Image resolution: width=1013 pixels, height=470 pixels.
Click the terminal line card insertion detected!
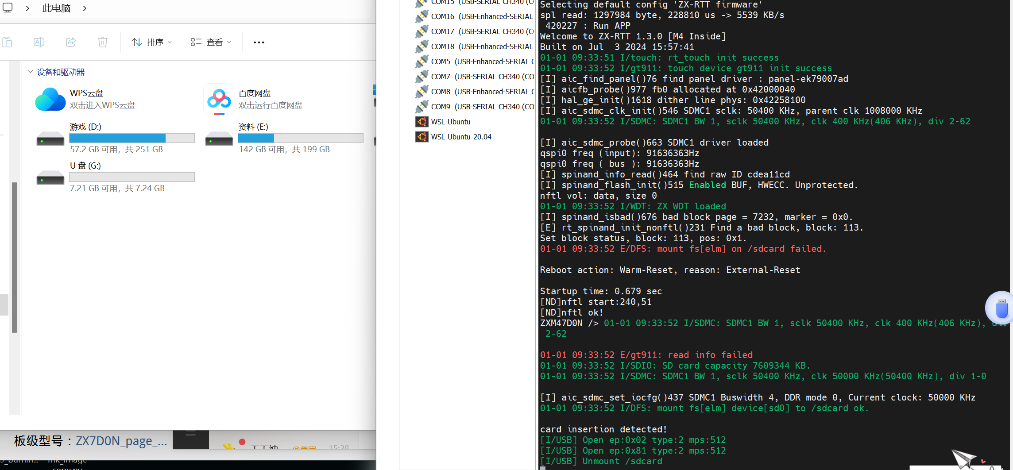coord(603,429)
